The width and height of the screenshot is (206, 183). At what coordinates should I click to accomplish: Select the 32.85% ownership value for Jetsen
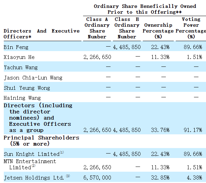pos(161,178)
